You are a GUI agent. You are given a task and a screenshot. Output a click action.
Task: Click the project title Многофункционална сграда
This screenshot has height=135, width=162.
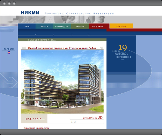click(62, 48)
